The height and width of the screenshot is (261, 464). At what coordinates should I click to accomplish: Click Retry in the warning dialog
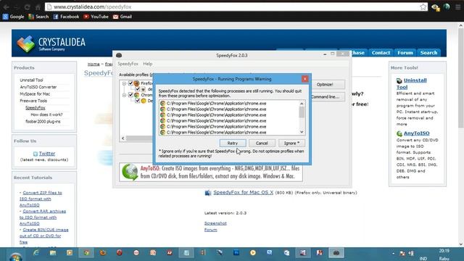pyautogui.click(x=233, y=143)
